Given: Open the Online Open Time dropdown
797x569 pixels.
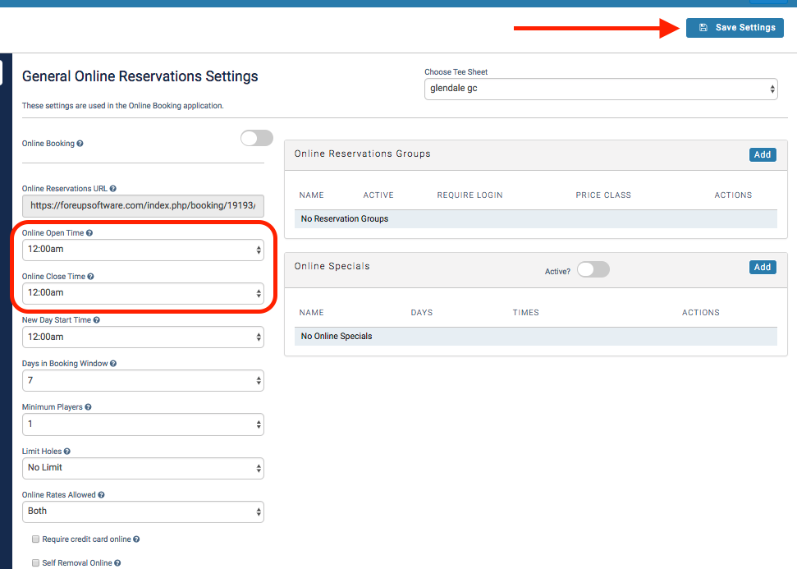Looking at the screenshot, I should (x=143, y=250).
